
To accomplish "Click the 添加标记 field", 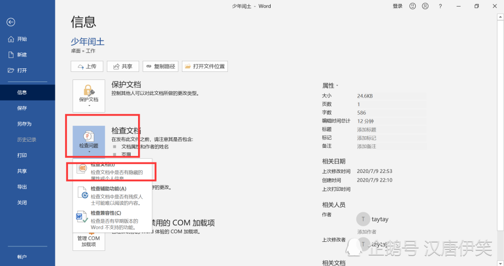I will (x=392, y=138).
